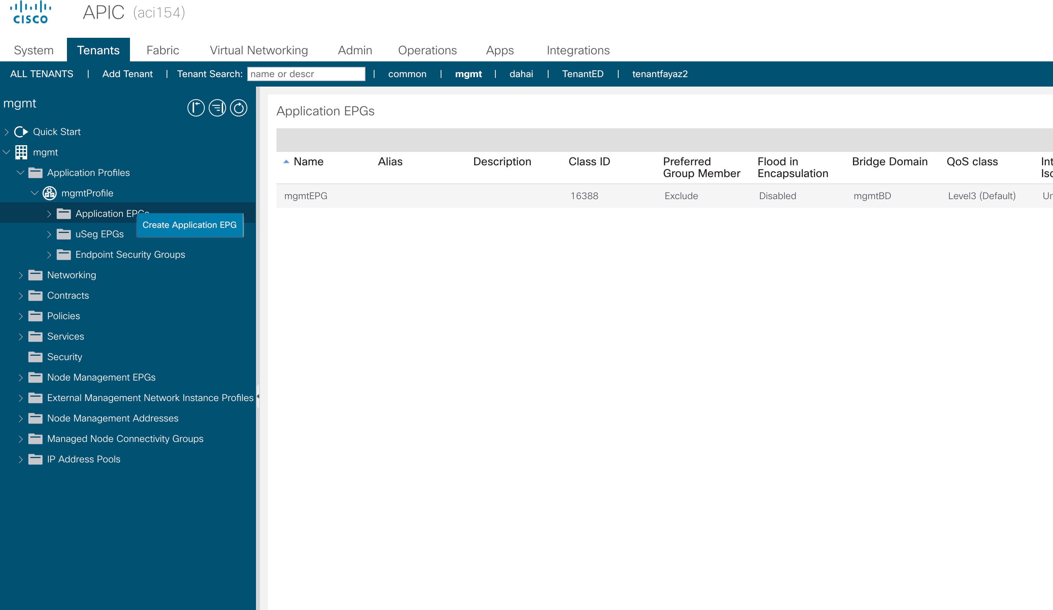Expand the uSeg EPGs tree node
Viewport: 1053px width, 610px height.
[x=48, y=234]
